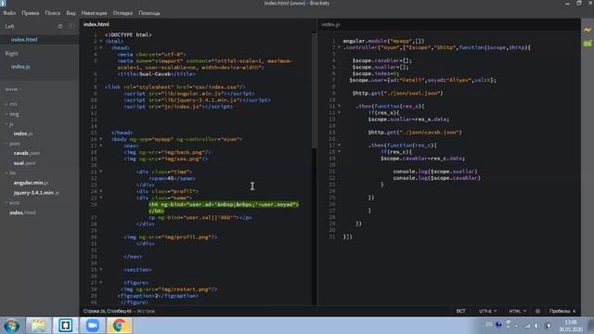Open the Отладка menu

pyautogui.click(x=123, y=13)
